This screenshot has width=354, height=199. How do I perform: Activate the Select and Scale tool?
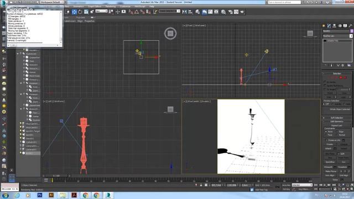tap(86, 12)
